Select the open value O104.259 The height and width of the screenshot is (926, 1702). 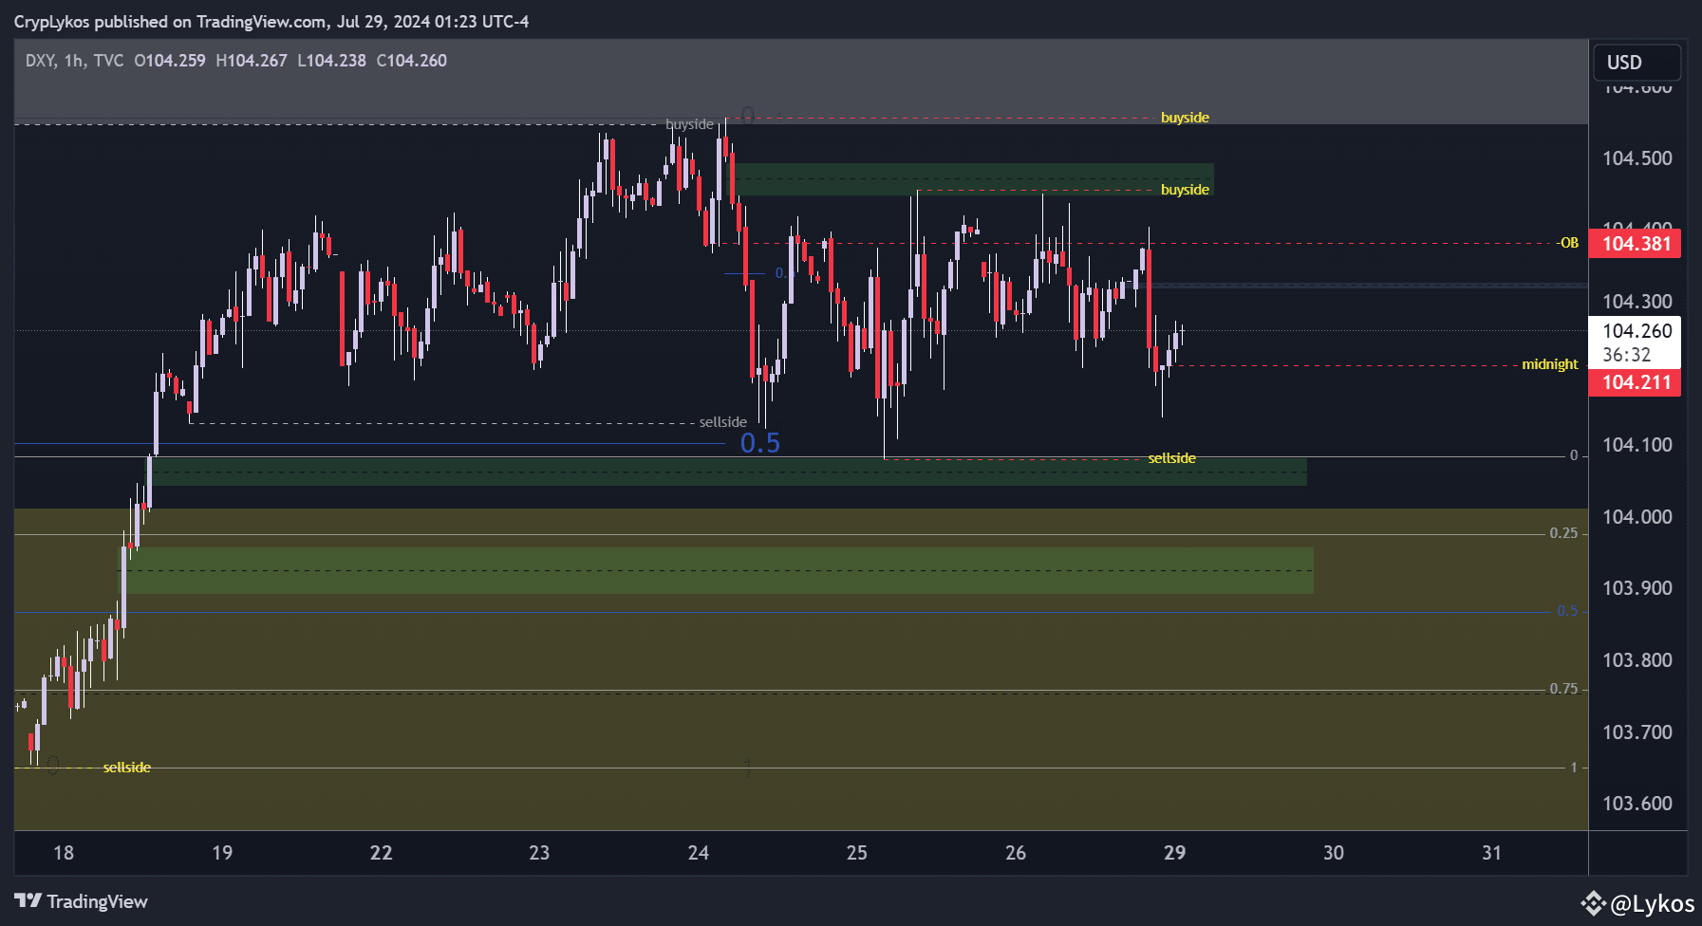170,61
